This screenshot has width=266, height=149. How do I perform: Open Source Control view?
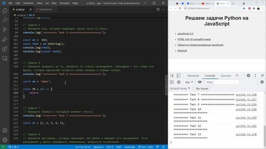click(5, 30)
